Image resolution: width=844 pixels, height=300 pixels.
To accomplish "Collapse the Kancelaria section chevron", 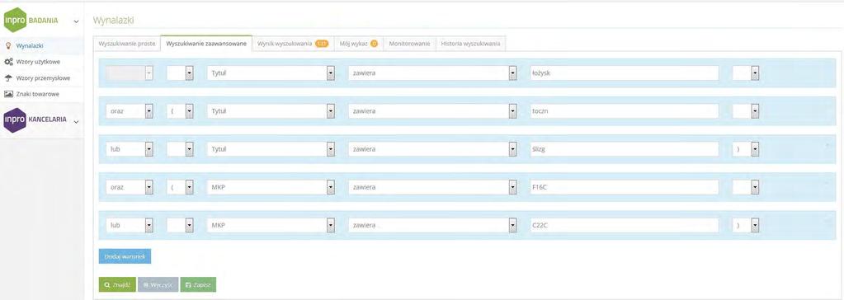I will click(x=76, y=121).
